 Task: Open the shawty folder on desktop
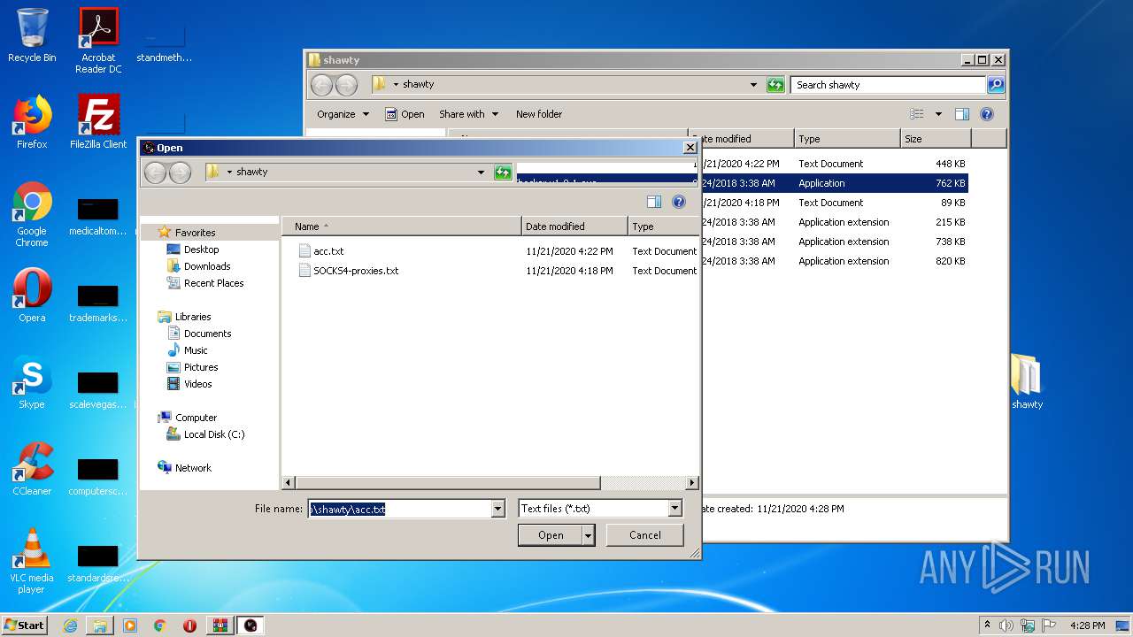coord(1027,382)
